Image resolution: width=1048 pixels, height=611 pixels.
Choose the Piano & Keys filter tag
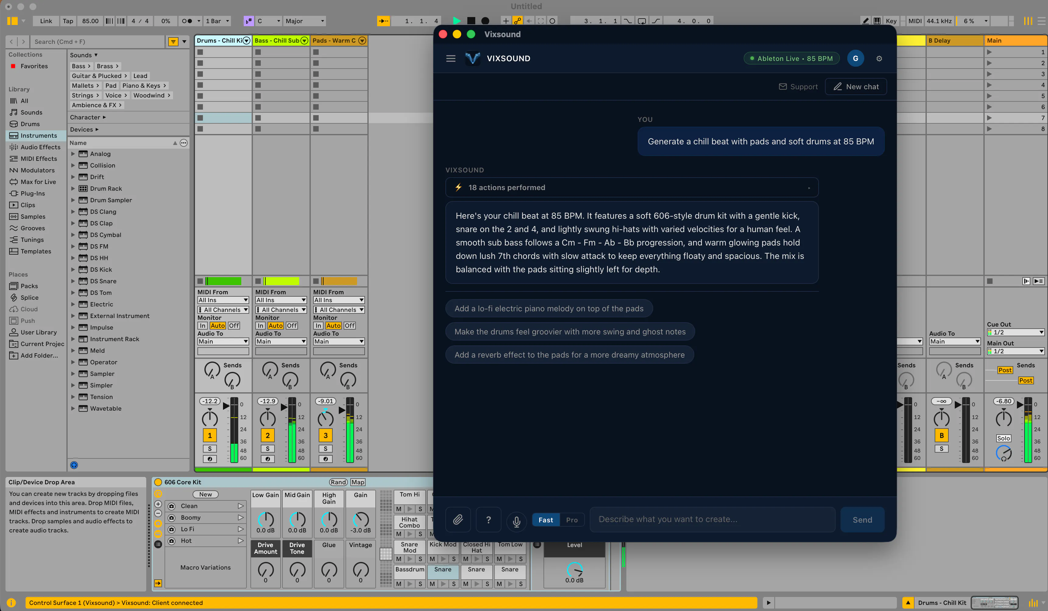[x=144, y=86]
